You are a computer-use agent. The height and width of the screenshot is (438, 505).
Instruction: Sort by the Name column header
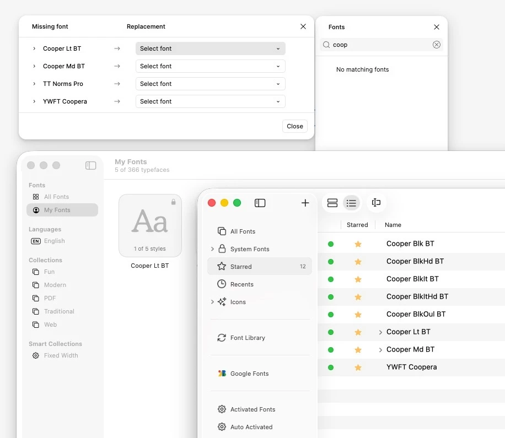pyautogui.click(x=393, y=225)
